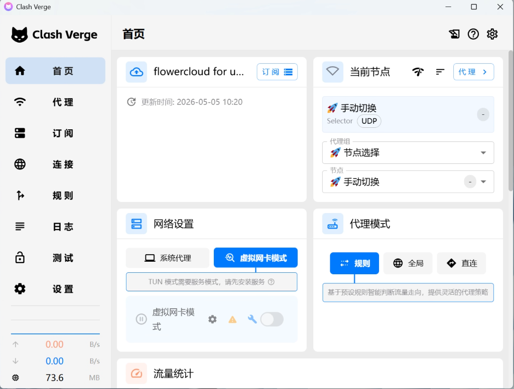This screenshot has width=514, height=389.
Task: Click the Clash Verge cat logo
Action: [x=20, y=35]
